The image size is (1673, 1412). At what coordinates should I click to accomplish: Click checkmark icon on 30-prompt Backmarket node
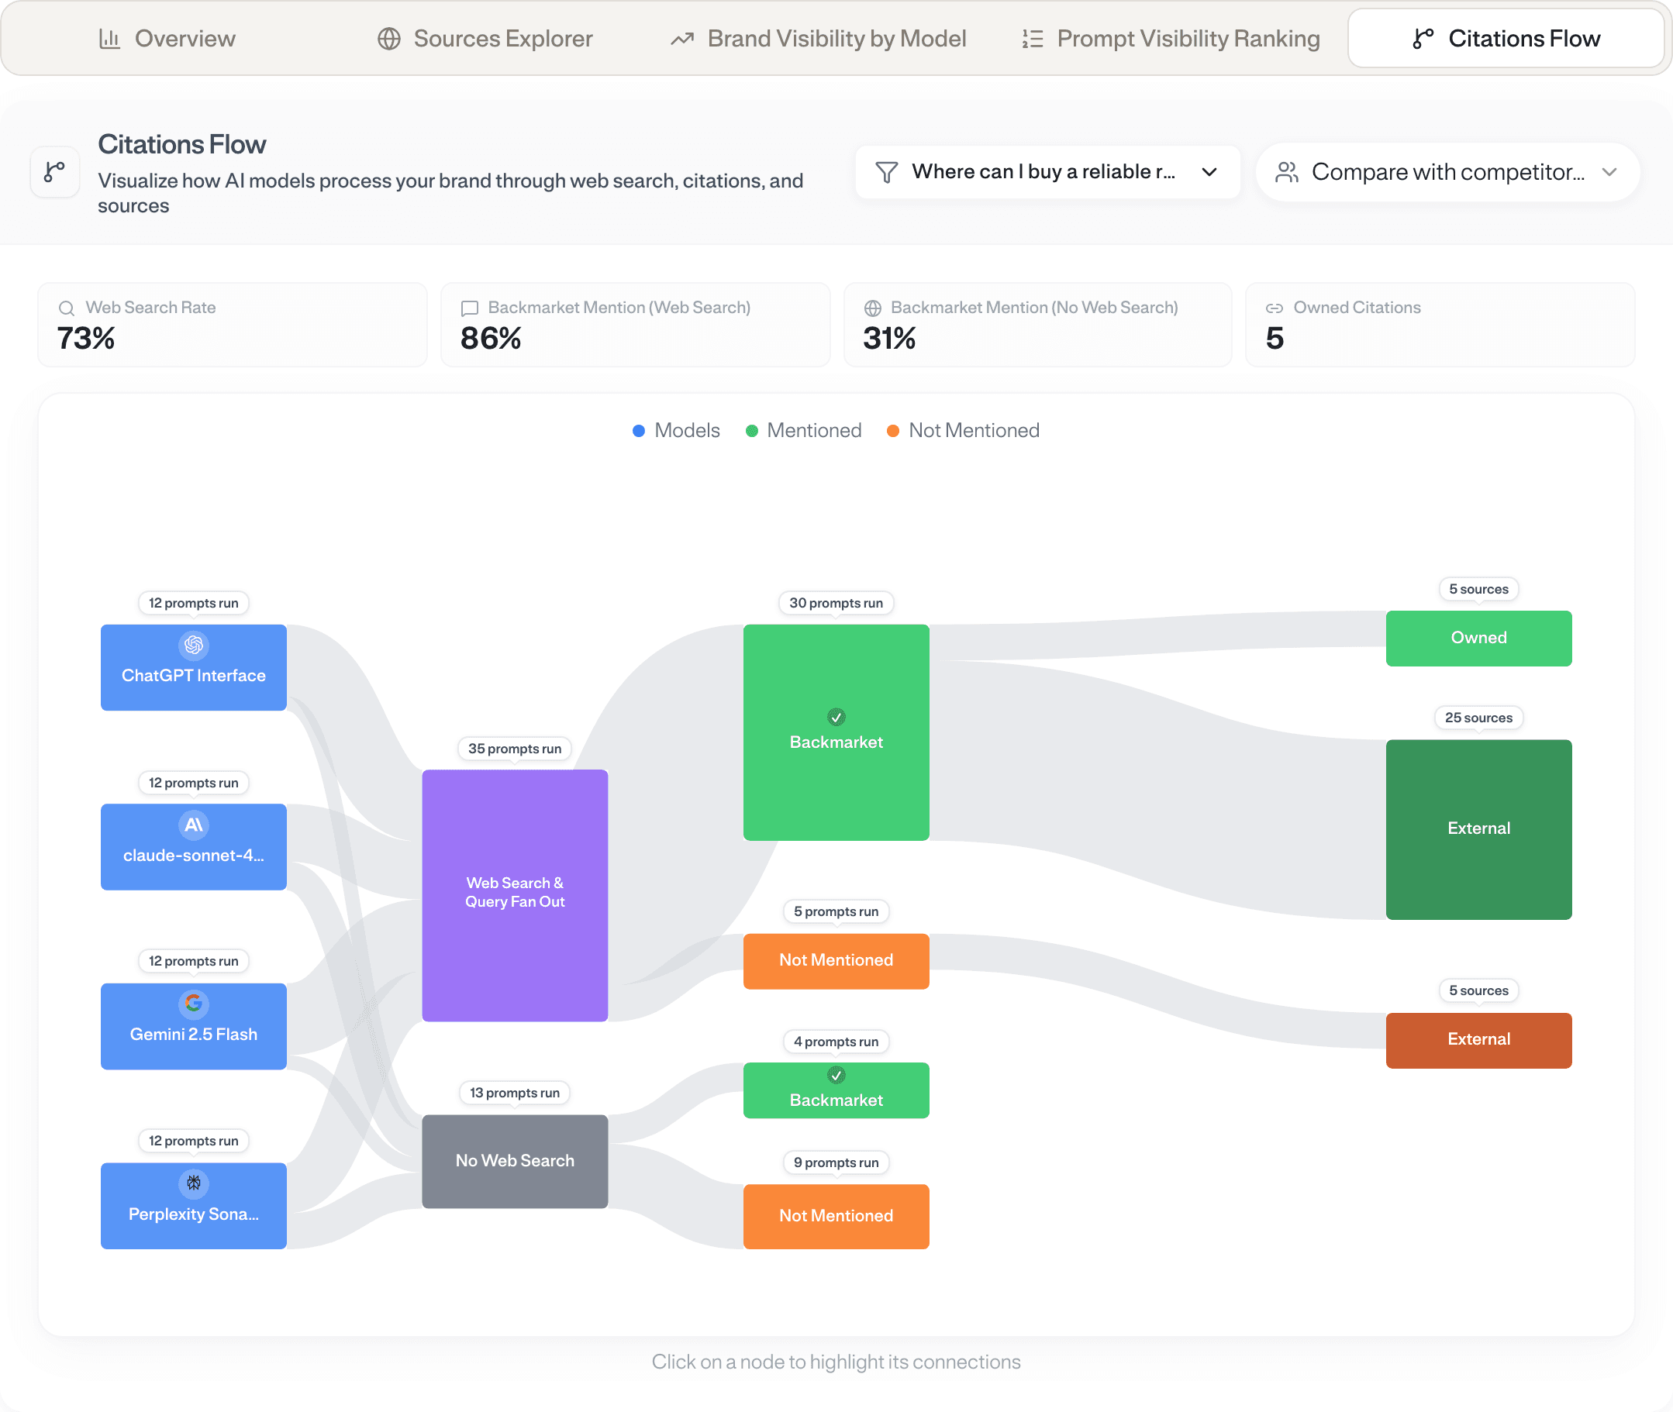coord(836,717)
